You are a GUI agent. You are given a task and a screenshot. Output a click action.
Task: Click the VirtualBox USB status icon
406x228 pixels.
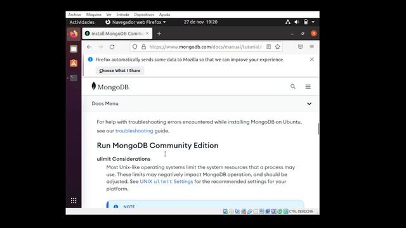pyautogui.click(x=249, y=212)
